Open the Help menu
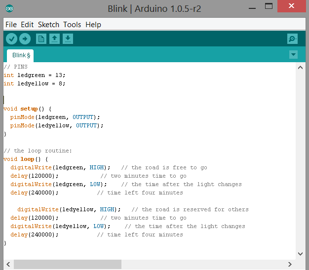This screenshot has height=270, width=309. pos(93,25)
